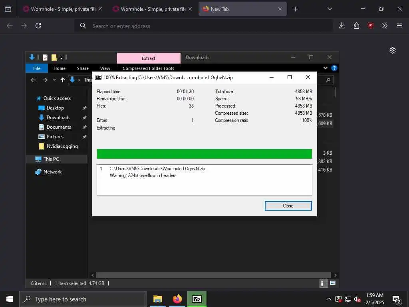Open the network tray icon
Viewport: 409px width, 307px height.
348,299
